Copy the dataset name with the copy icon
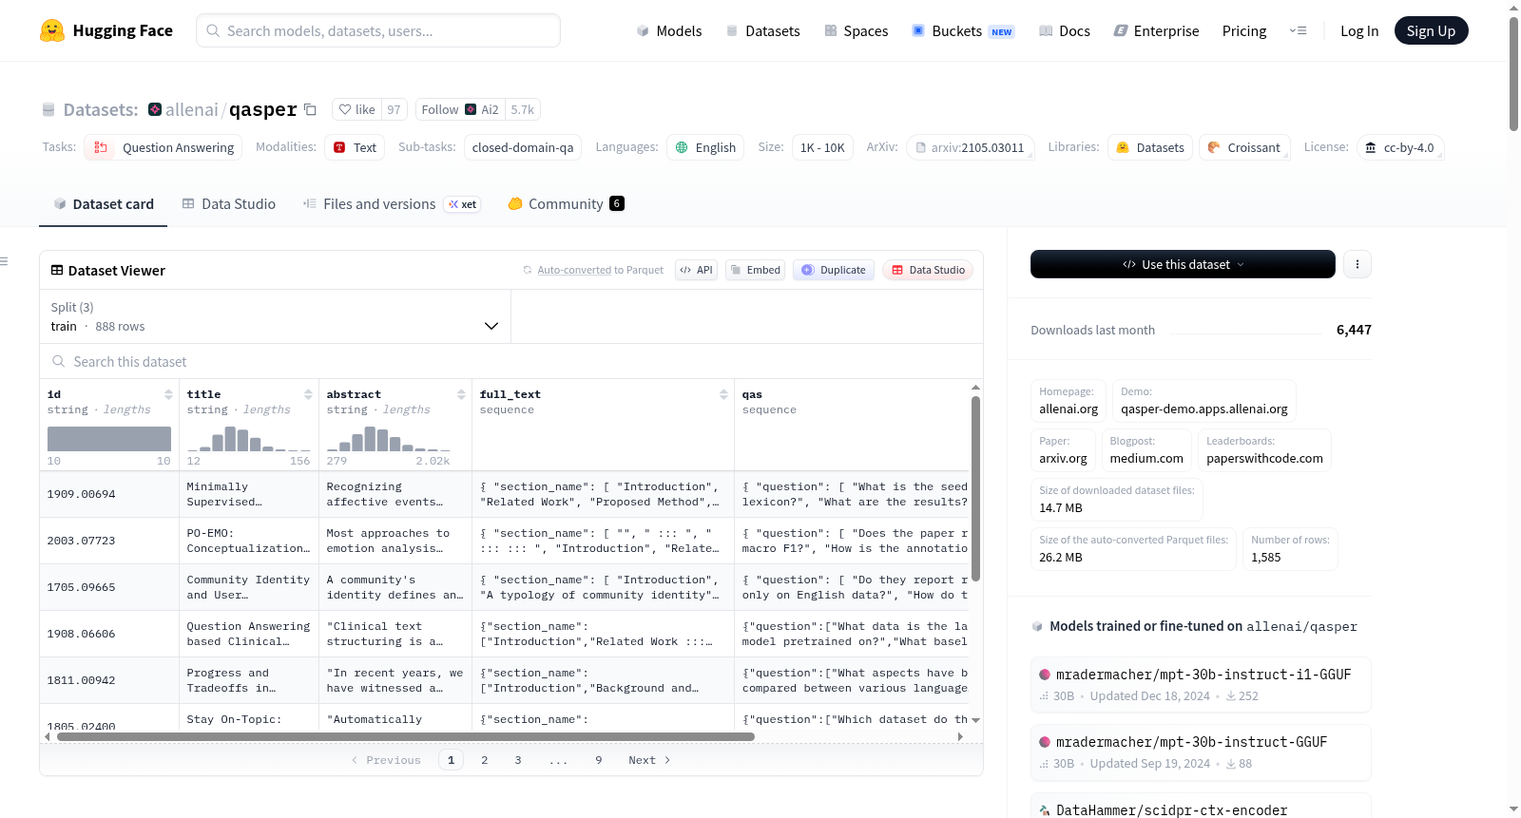 tap(310, 109)
